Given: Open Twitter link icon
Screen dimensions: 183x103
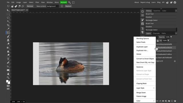Looking at the screenshot, I should point(171,3).
